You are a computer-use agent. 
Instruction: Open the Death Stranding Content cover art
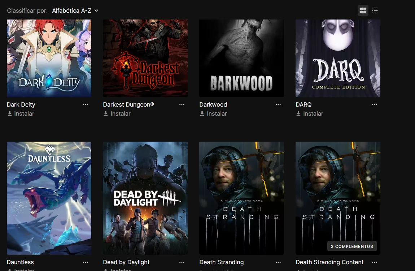point(338,198)
